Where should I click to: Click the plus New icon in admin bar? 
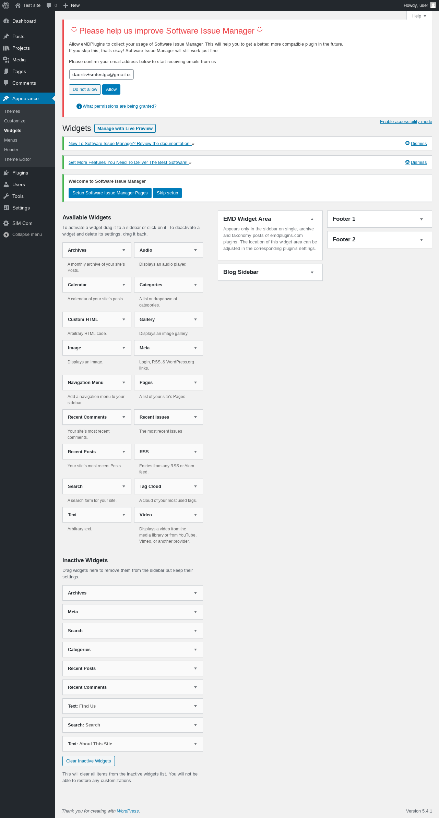coord(66,5)
